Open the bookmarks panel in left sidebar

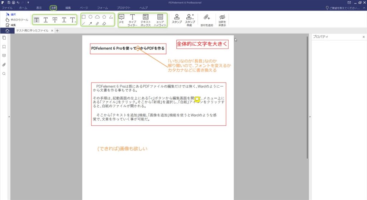(x=4, y=46)
